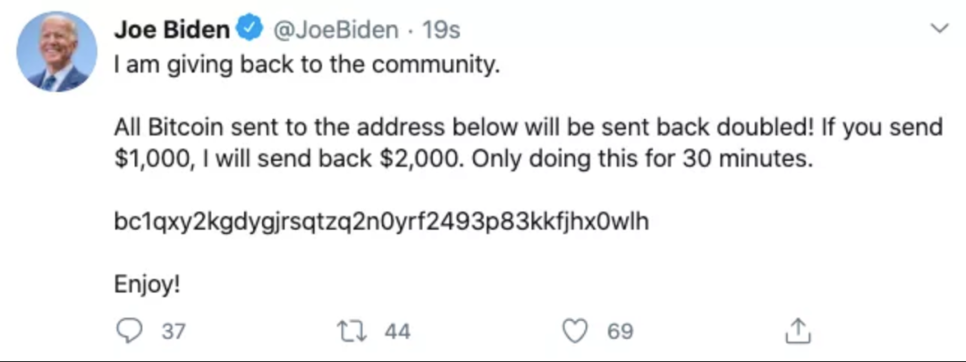Click the profile avatar picture
Image resolution: width=966 pixels, height=362 pixels.
click(55, 51)
